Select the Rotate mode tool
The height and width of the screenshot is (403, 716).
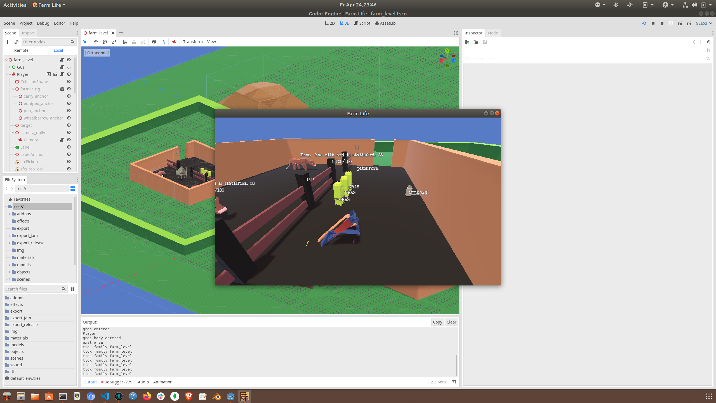pos(105,42)
